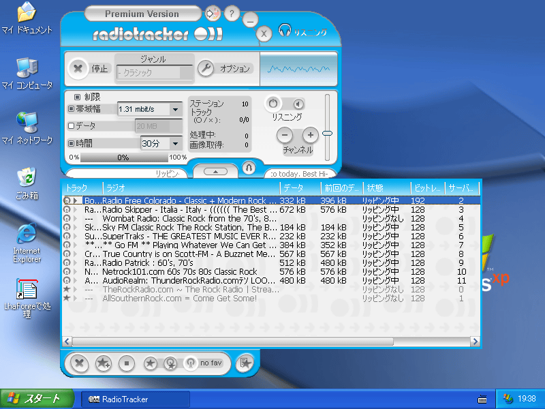Adjust the vertical volume slider handle
This screenshot has height=409, width=545.
pyautogui.click(x=327, y=133)
